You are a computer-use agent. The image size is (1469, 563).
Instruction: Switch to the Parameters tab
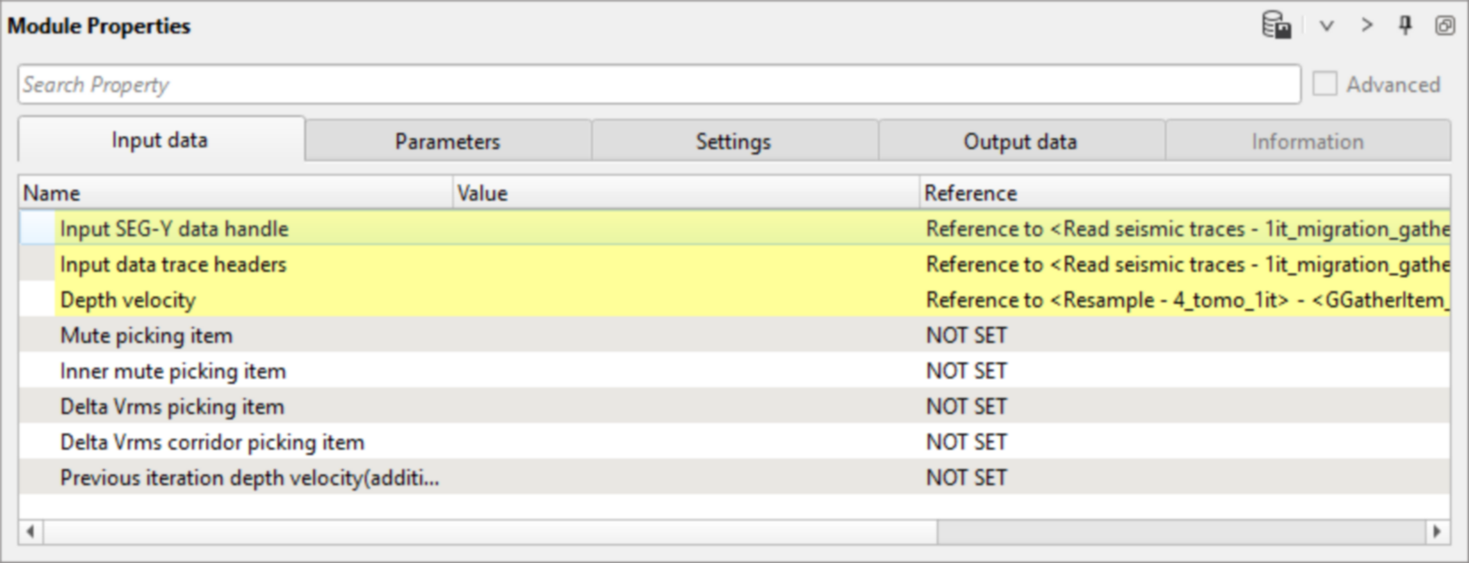tap(448, 141)
